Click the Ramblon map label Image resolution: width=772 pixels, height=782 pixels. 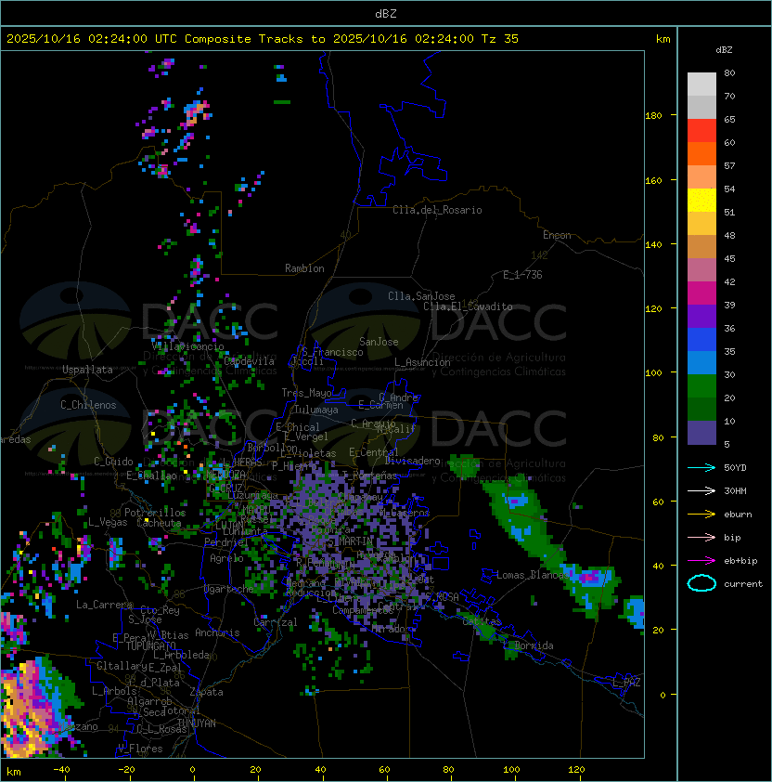click(304, 268)
